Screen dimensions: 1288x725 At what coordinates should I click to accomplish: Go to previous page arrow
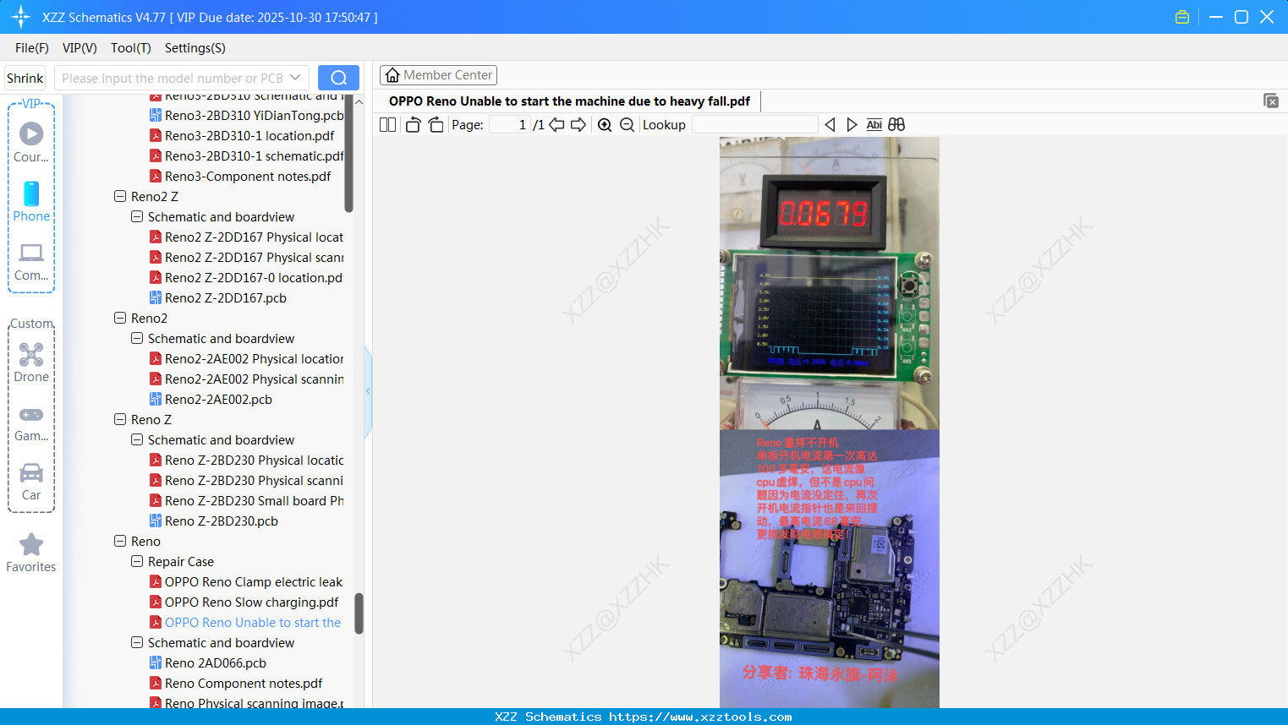click(556, 125)
